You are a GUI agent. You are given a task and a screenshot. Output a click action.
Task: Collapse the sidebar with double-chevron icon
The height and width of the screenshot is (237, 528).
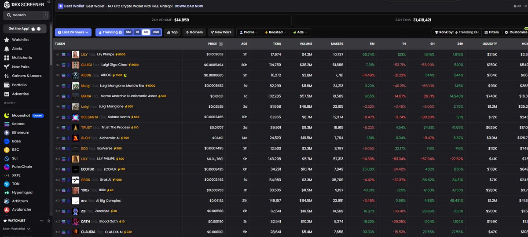tap(48, 2)
